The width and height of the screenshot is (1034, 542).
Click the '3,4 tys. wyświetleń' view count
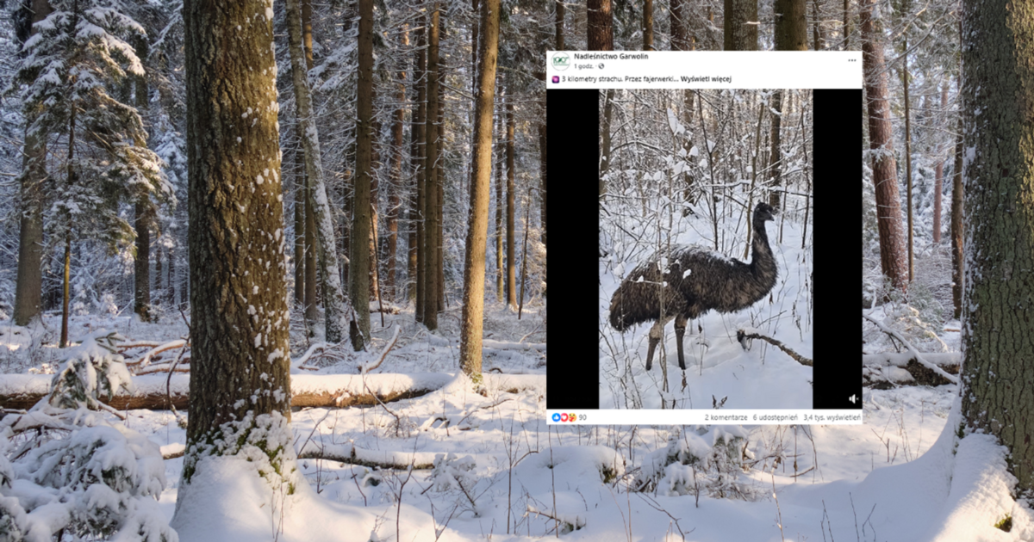(x=832, y=417)
